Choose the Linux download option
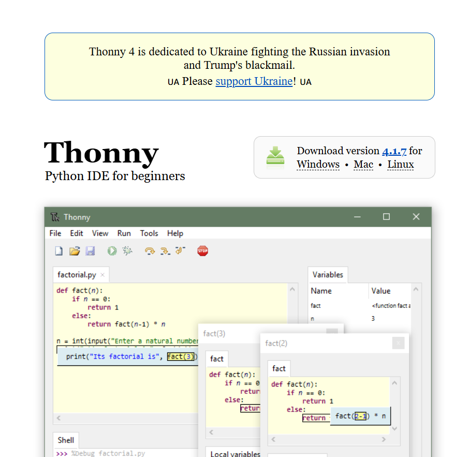This screenshot has width=469, height=457. tap(401, 164)
